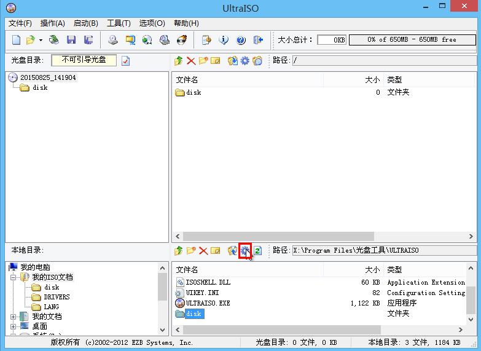This screenshot has width=481, height=351.
Task: Open the 文件(F) menu
Action: tap(20, 23)
